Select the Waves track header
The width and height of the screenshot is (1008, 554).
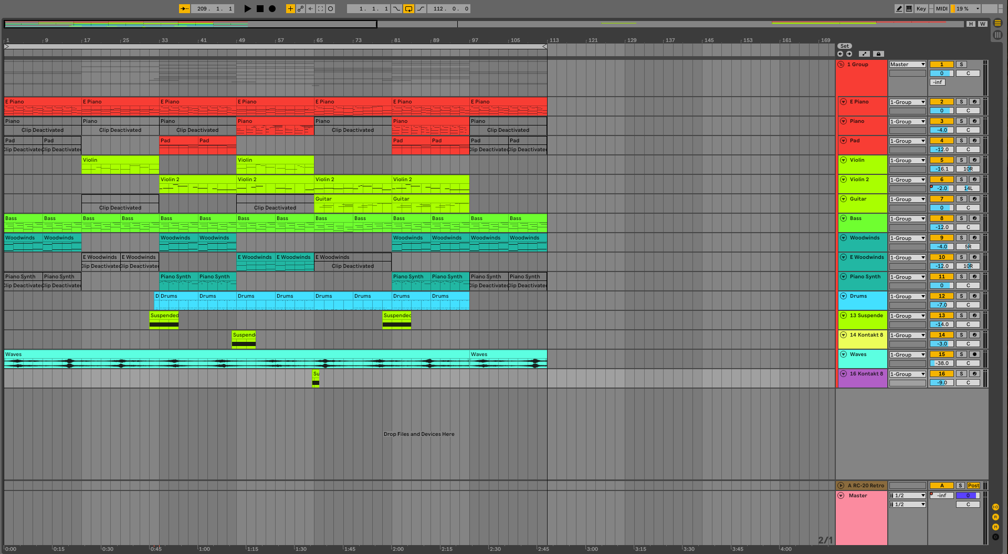coord(863,359)
